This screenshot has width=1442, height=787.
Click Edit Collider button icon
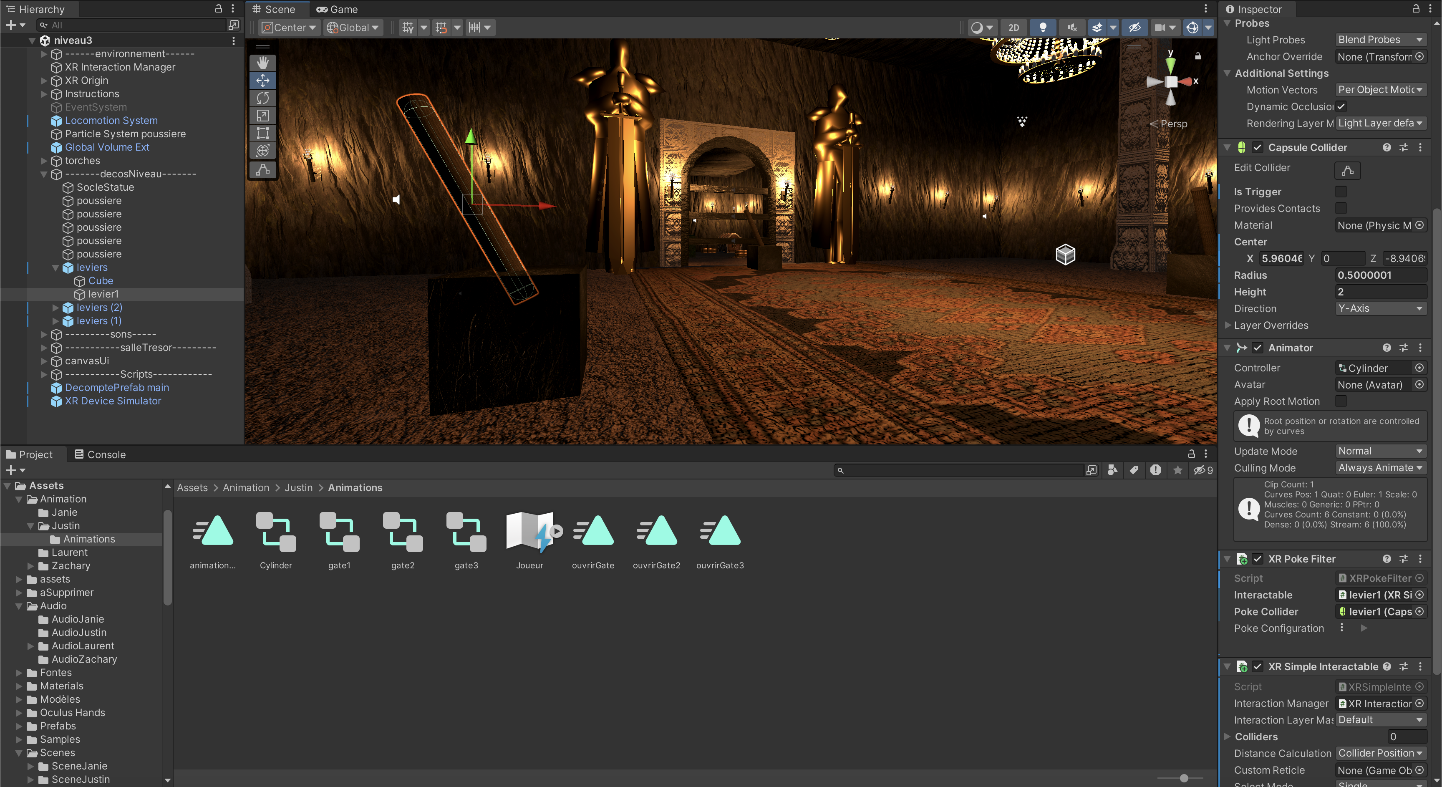pyautogui.click(x=1347, y=170)
